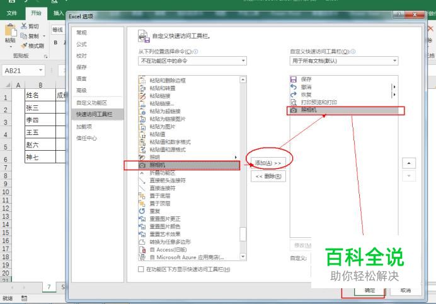Toggle 在功能区下方显示快速访问工具栏 checkbox
Viewport: 436px width, 304px height.
141,269
